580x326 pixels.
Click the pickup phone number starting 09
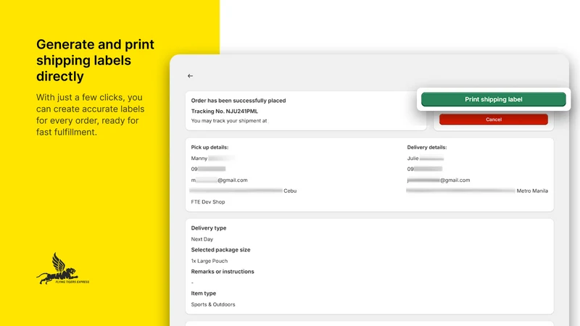pyautogui.click(x=208, y=169)
